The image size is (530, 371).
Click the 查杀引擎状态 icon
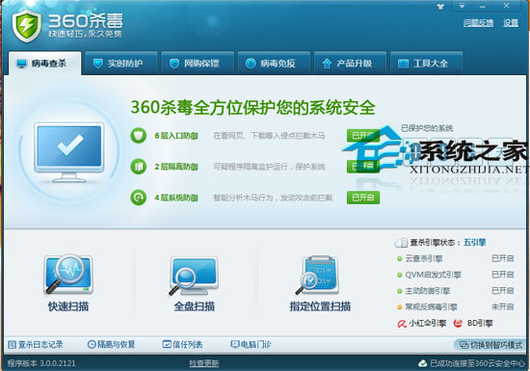click(x=401, y=243)
